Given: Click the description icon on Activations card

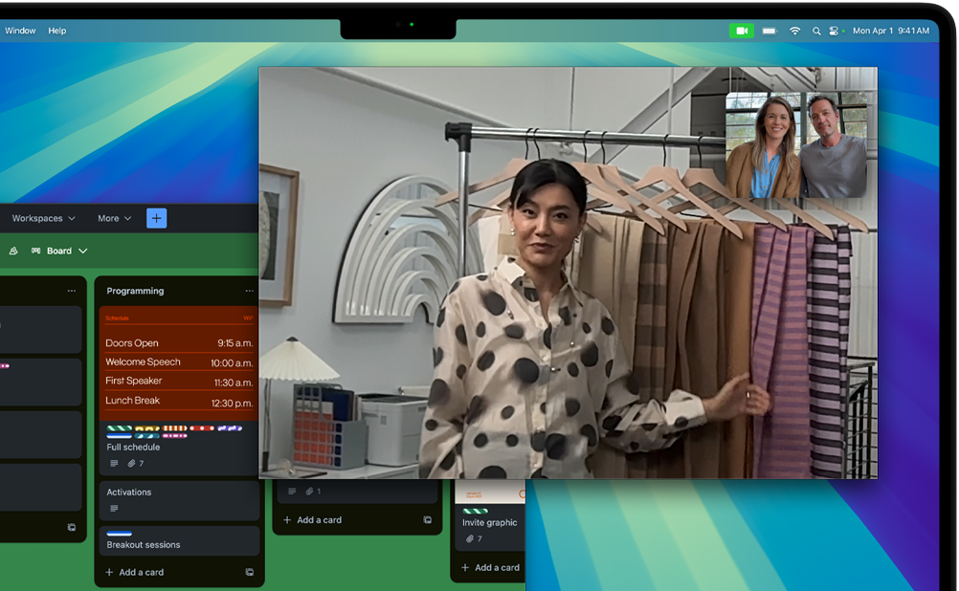Looking at the screenshot, I should [114, 508].
